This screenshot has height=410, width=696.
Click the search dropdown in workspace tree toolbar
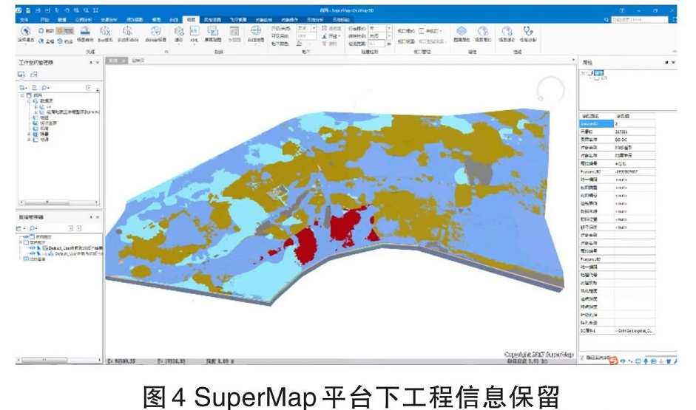coord(45,88)
